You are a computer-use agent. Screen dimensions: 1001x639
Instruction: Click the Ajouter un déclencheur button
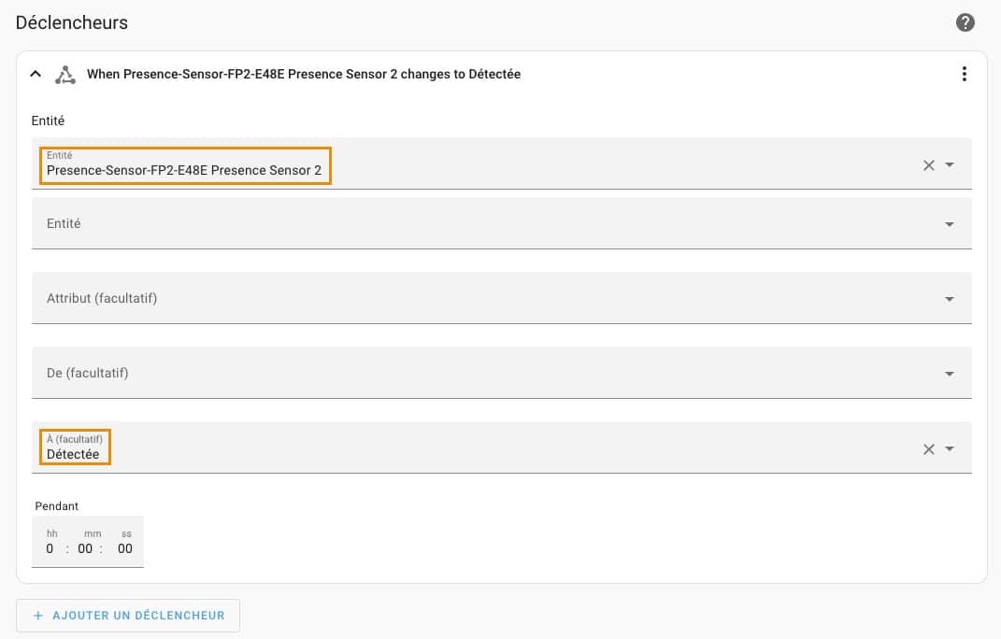pos(128,616)
